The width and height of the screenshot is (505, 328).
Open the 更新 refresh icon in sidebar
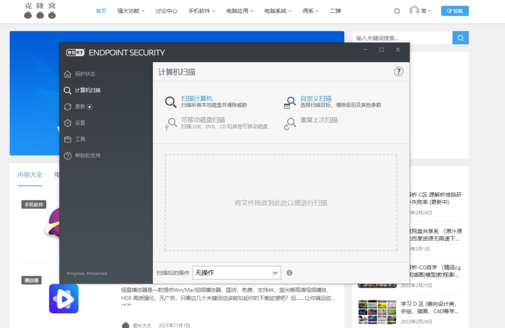coord(67,107)
